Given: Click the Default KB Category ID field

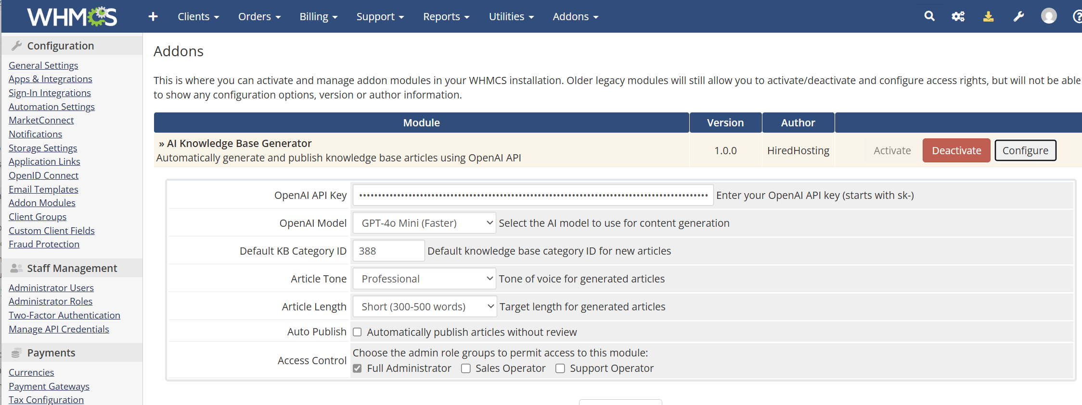Looking at the screenshot, I should click(x=388, y=251).
